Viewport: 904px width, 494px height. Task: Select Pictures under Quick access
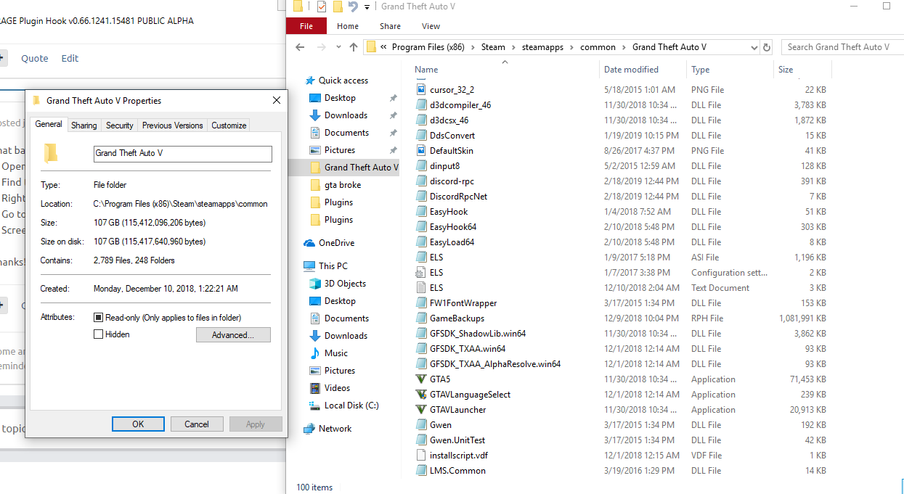pos(340,150)
